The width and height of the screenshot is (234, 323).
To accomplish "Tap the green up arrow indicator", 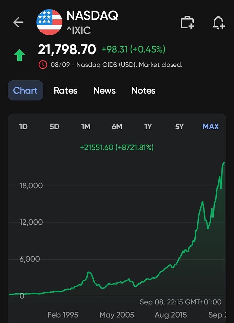I will pos(20,55).
